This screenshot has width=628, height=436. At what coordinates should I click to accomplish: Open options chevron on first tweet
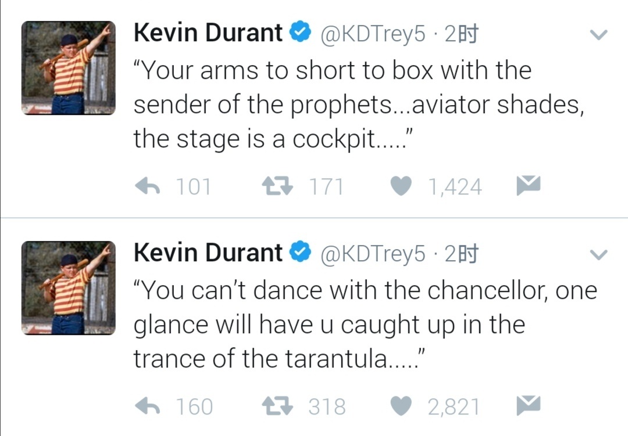(598, 35)
